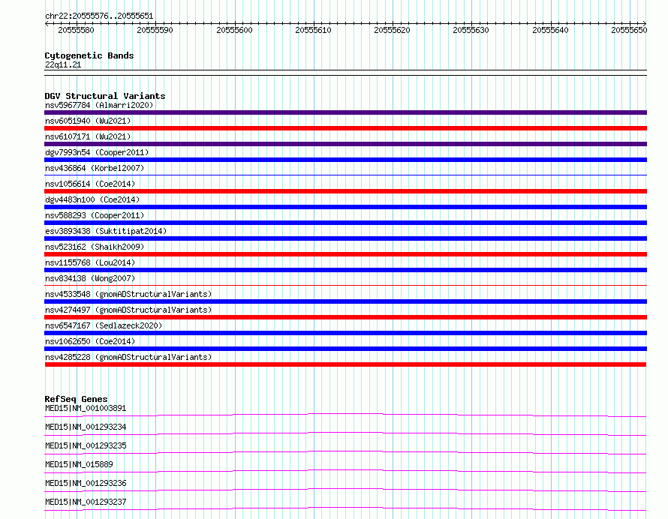Click ruler position 20555620
The image size is (668, 519).
click(x=392, y=30)
